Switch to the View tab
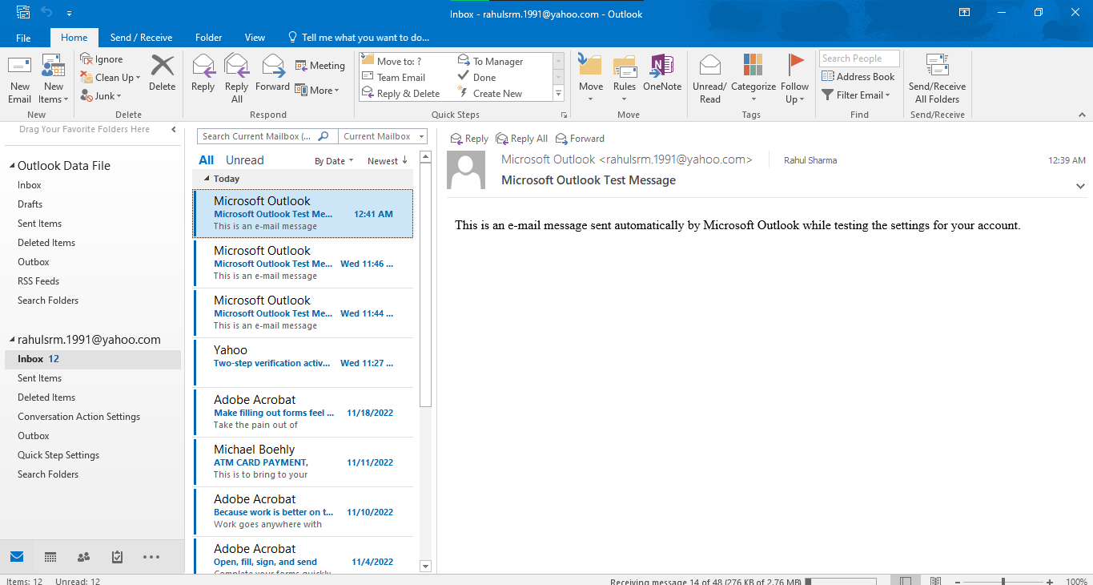 pyautogui.click(x=255, y=38)
